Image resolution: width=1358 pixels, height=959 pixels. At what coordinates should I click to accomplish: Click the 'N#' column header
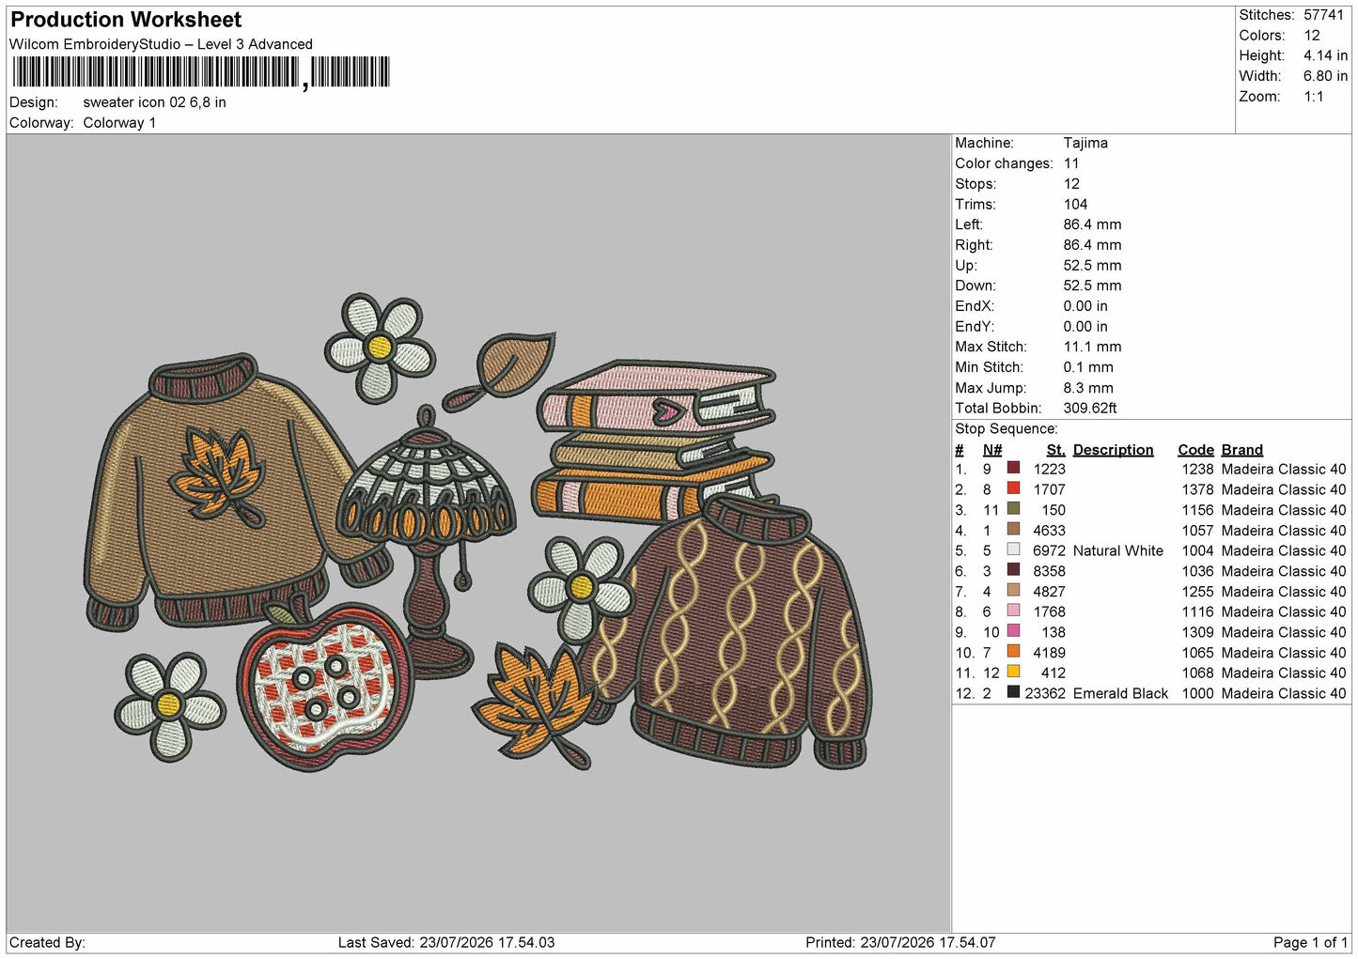(992, 450)
